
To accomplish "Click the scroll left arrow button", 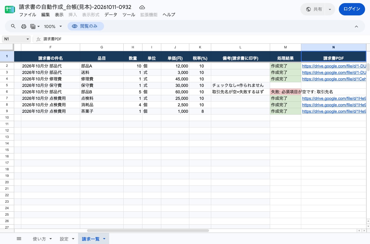I will [x=359, y=230].
